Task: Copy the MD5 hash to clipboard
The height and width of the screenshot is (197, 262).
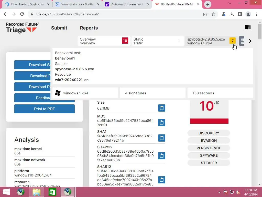Action: click(x=162, y=122)
